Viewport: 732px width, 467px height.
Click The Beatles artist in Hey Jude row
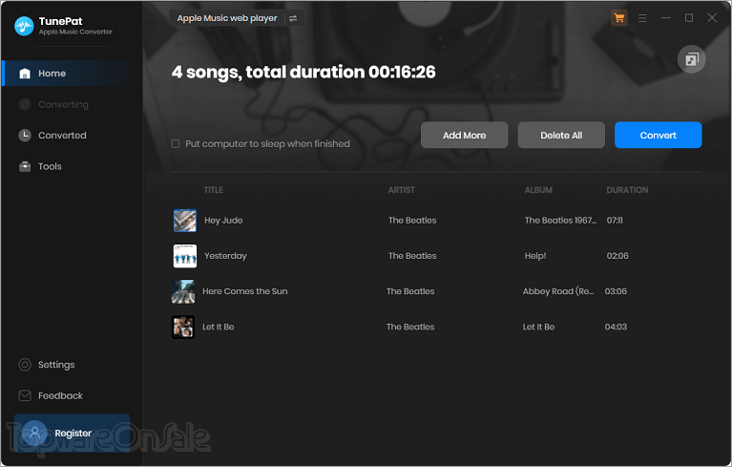412,221
